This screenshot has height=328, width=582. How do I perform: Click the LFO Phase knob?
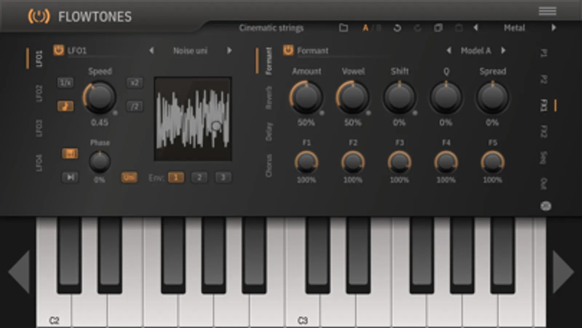(x=100, y=161)
